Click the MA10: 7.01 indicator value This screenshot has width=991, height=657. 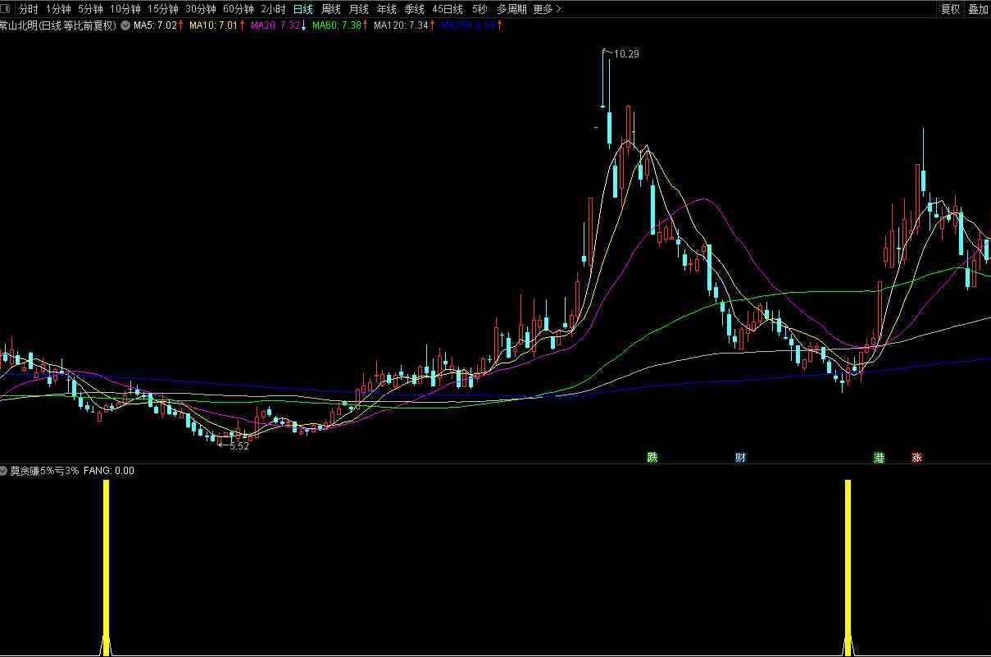[213, 25]
